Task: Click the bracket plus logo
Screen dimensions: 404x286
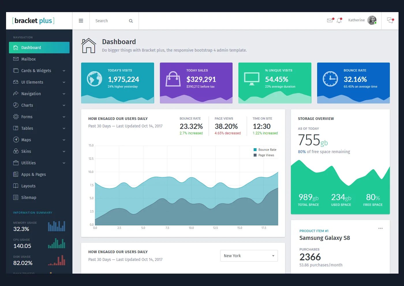Action: (33, 21)
